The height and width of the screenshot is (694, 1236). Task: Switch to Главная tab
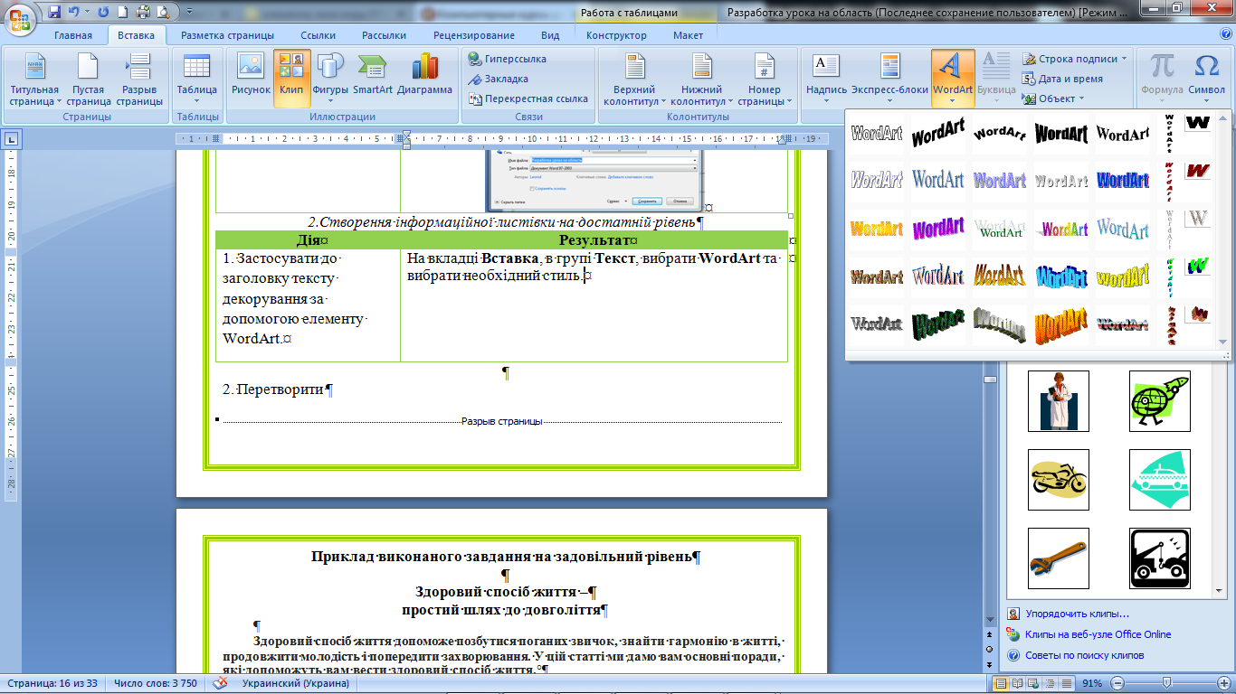(73, 35)
